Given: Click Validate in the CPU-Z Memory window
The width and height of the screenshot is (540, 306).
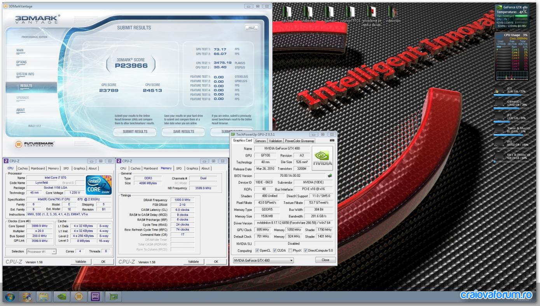Looking at the screenshot, I should point(193,262).
